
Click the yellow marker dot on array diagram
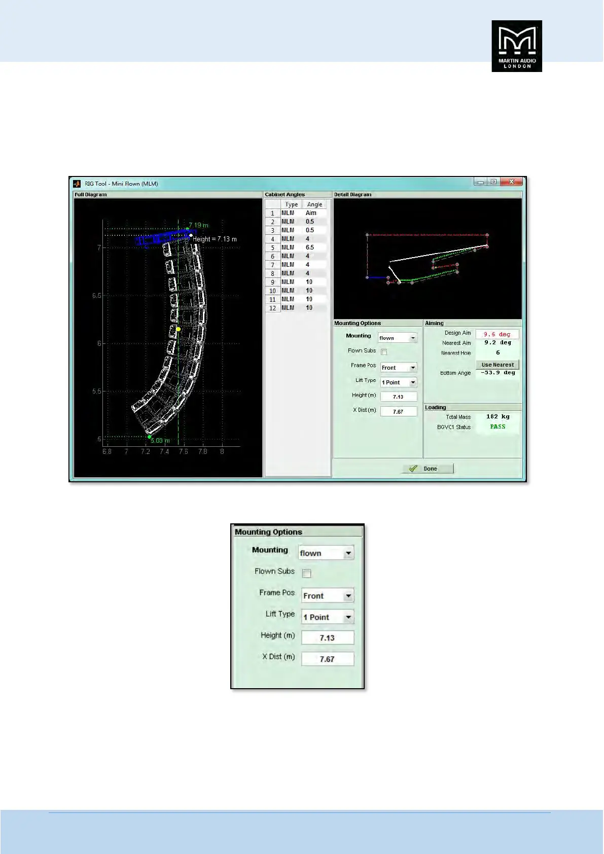point(179,329)
